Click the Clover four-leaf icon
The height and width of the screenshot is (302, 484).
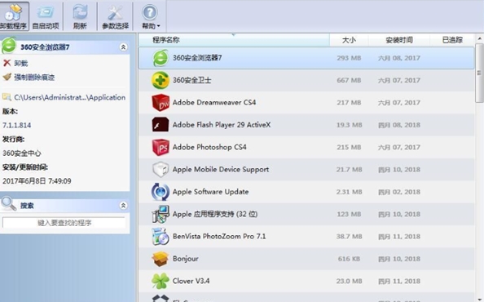(161, 281)
